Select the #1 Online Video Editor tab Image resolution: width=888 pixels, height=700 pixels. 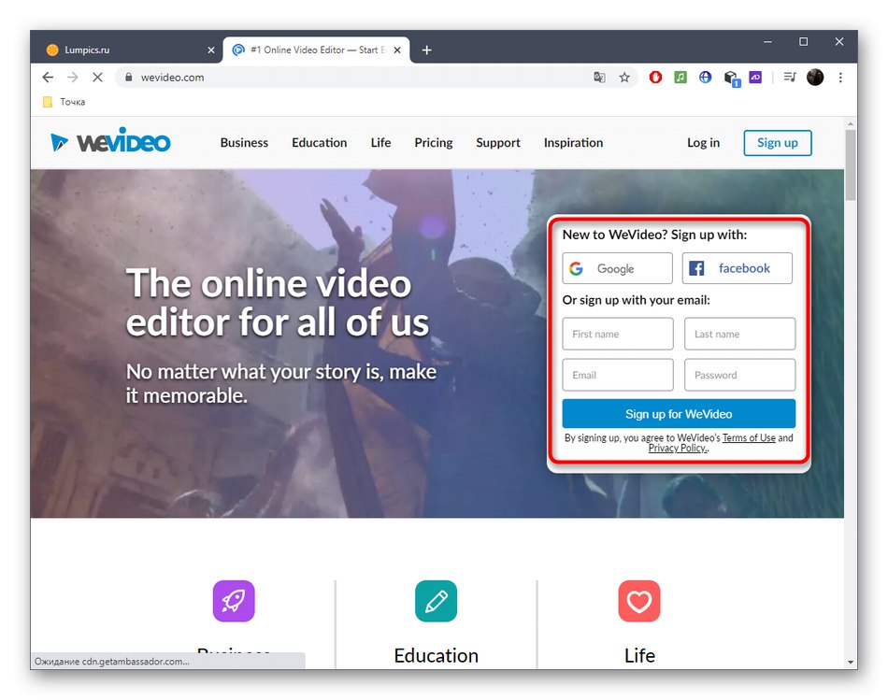click(316, 50)
